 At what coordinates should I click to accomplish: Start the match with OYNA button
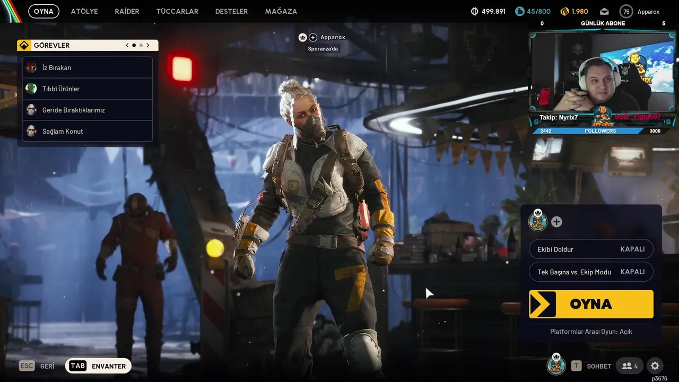click(591, 304)
